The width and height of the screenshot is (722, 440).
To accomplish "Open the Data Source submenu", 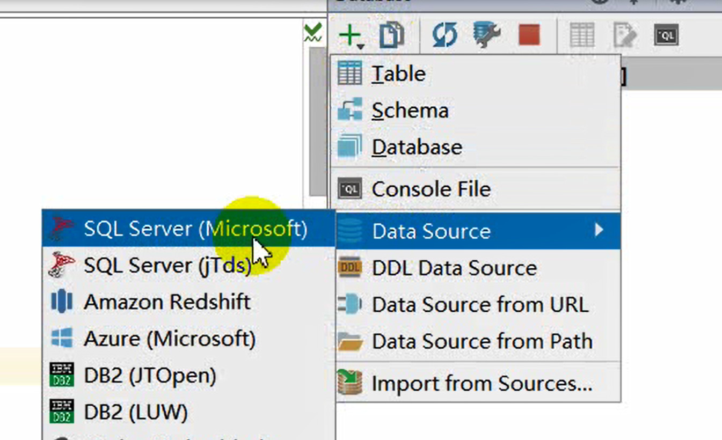I will (476, 231).
